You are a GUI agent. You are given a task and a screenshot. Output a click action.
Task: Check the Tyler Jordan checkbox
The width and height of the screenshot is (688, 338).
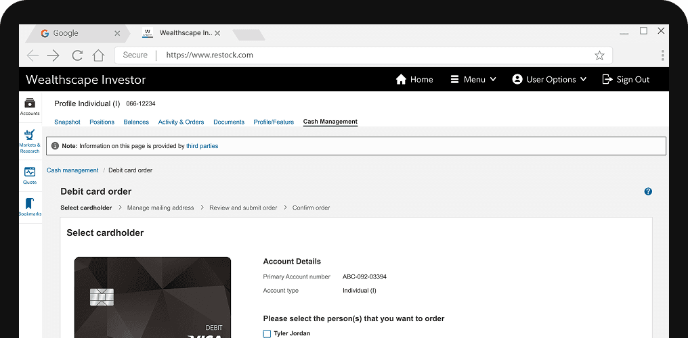267,334
